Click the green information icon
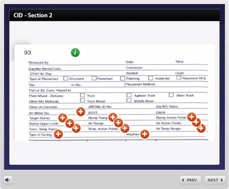Viewport: 229px width, 189px height. (75, 53)
